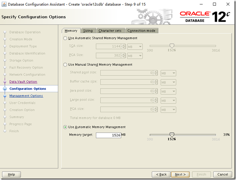Click the Cancel button
The width and height of the screenshot is (236, 180).
pyautogui.click(x=223, y=175)
